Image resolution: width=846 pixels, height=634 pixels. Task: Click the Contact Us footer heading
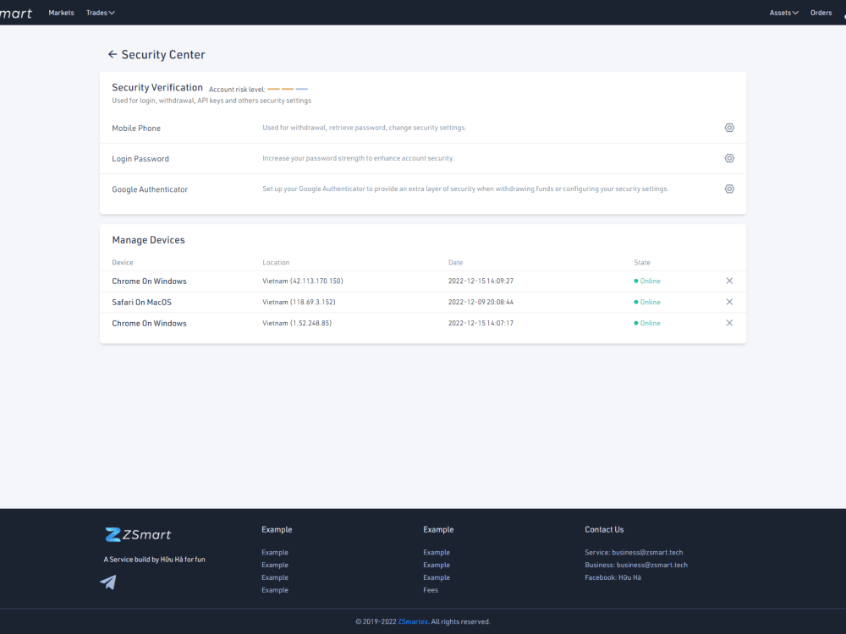(604, 529)
